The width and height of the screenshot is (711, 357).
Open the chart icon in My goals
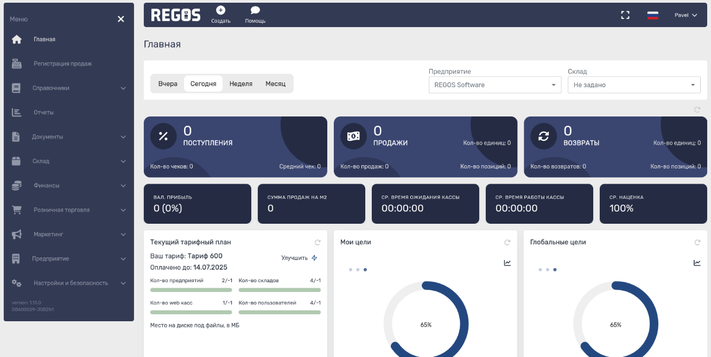click(x=507, y=263)
